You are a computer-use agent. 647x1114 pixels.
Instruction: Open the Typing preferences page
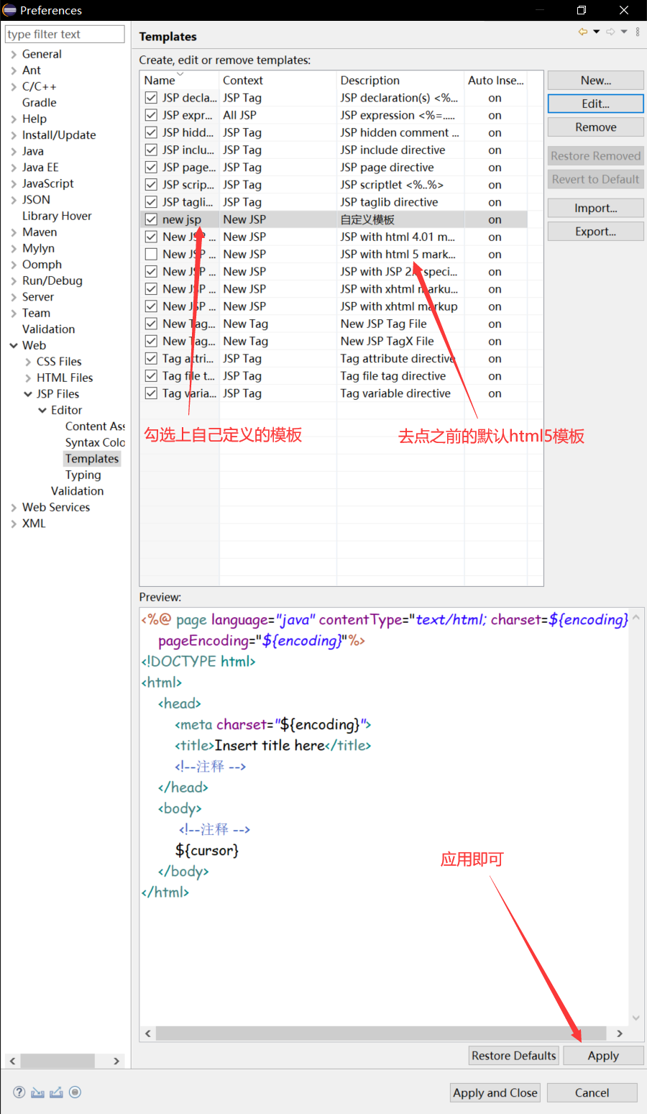(83, 475)
